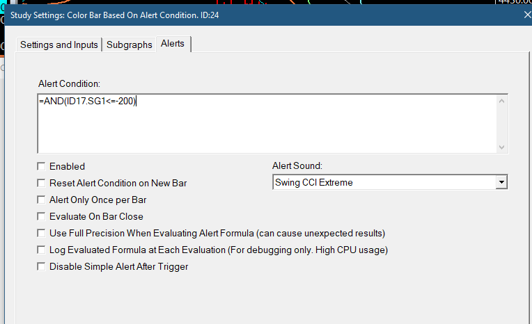Toggle Reset Alert Condition on New Bar
532x324 pixels.
click(42, 183)
